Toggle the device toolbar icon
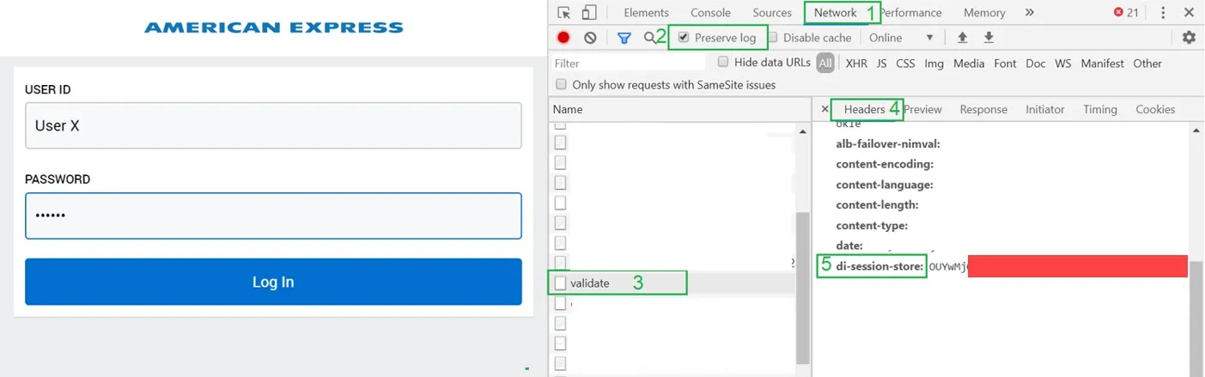The image size is (1205, 377). click(589, 12)
